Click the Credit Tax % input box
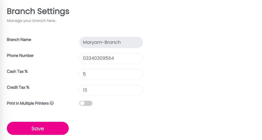Screen dimensions: 262x140 point(111,90)
